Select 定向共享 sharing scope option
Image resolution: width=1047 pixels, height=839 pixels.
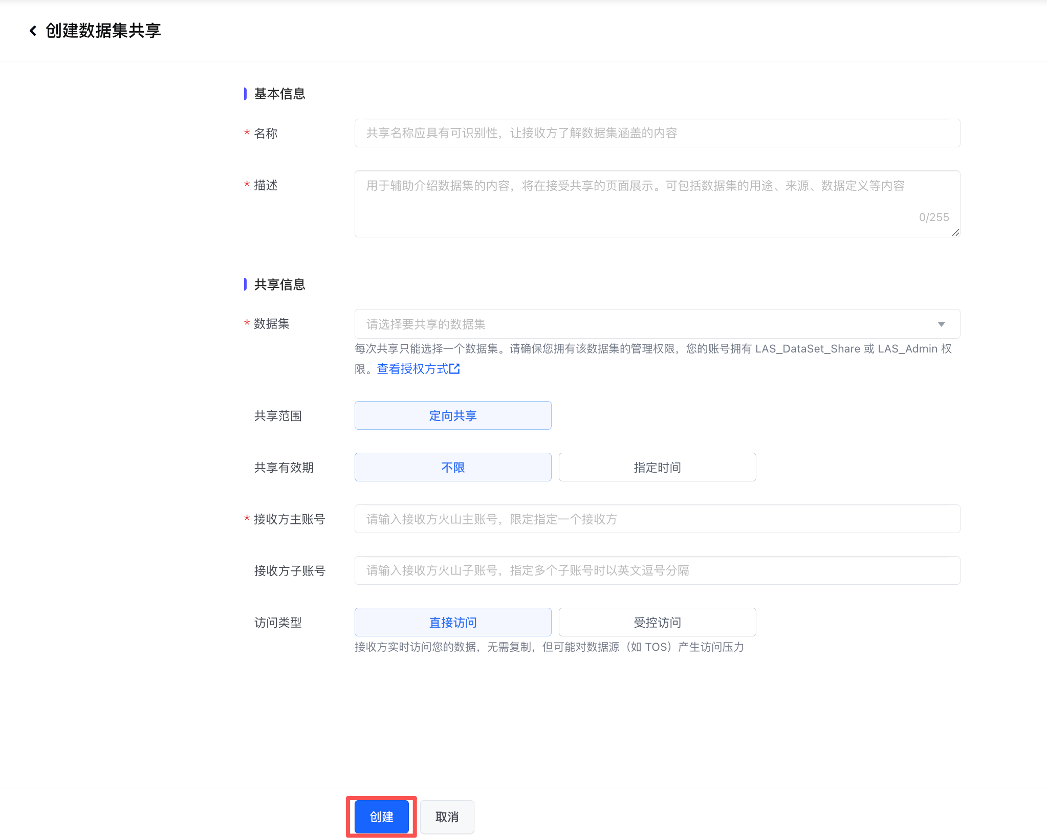(452, 415)
